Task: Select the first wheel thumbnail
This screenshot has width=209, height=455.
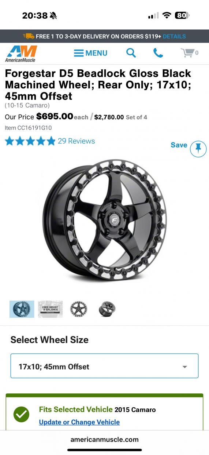Action: [x=22, y=309]
